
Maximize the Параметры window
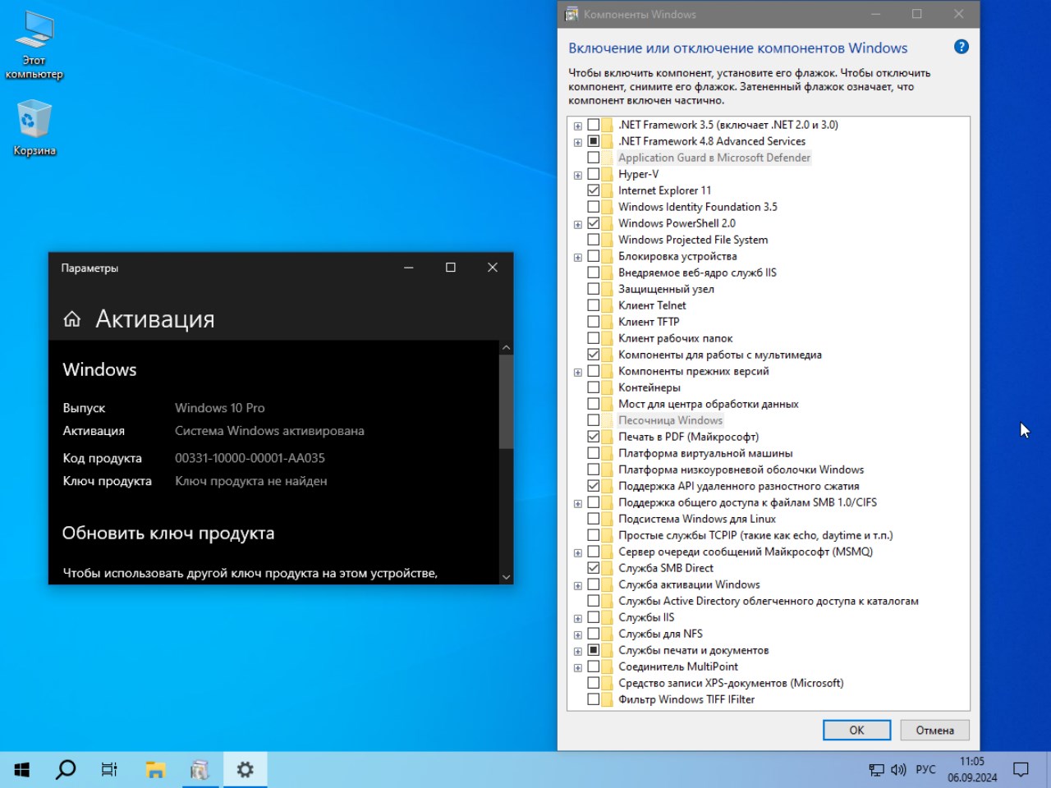point(451,268)
